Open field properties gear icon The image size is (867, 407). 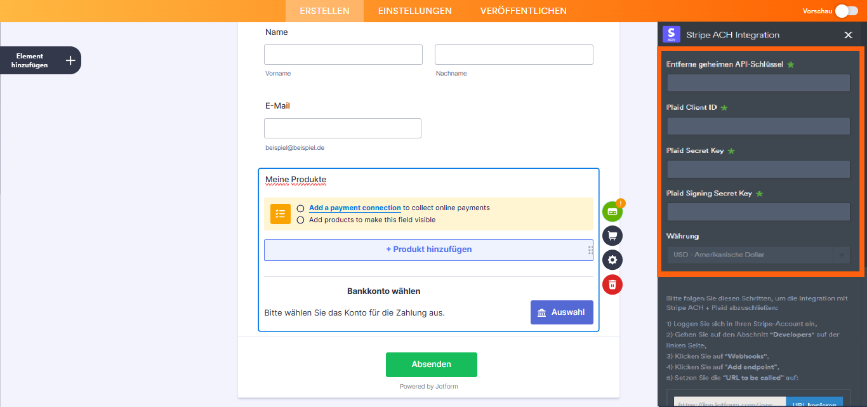point(612,260)
